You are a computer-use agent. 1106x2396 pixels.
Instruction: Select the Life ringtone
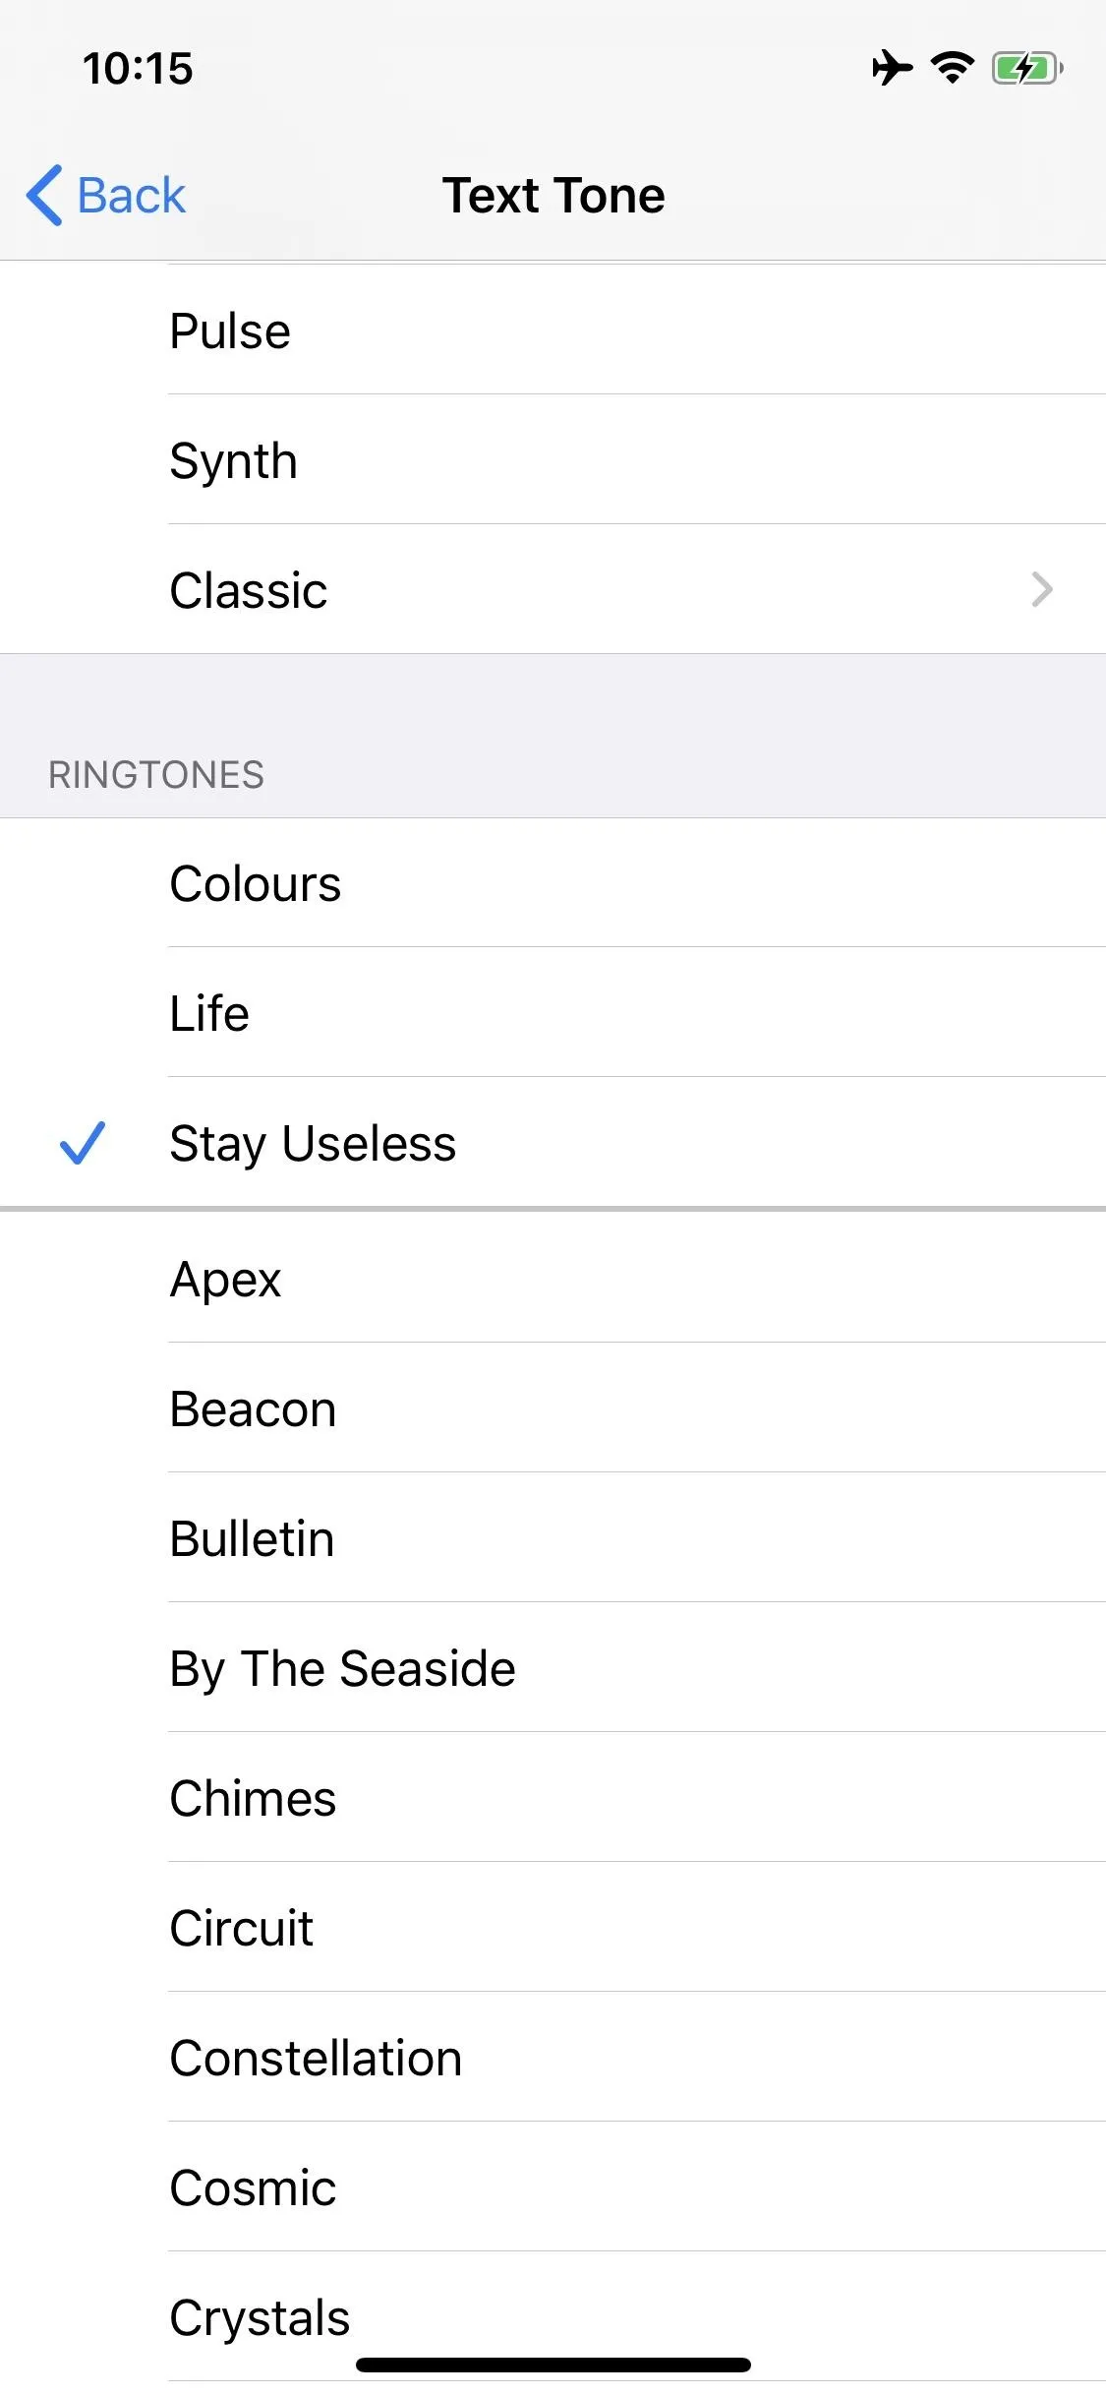[x=553, y=1013]
